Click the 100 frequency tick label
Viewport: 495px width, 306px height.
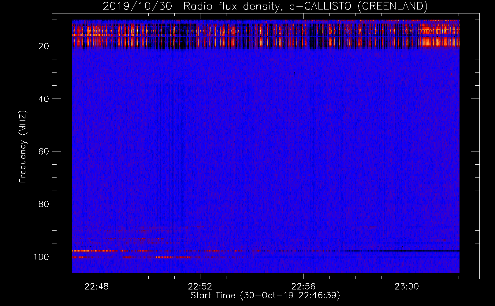41,257
